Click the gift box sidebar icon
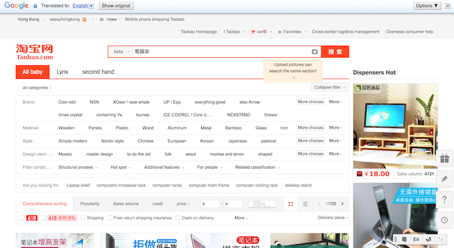This screenshot has height=248, width=454. click(445, 159)
